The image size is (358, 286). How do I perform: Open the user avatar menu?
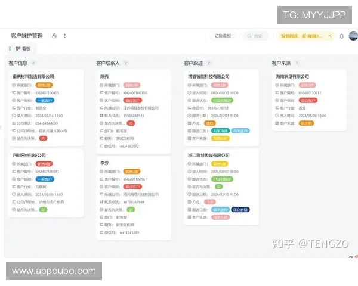(353, 36)
